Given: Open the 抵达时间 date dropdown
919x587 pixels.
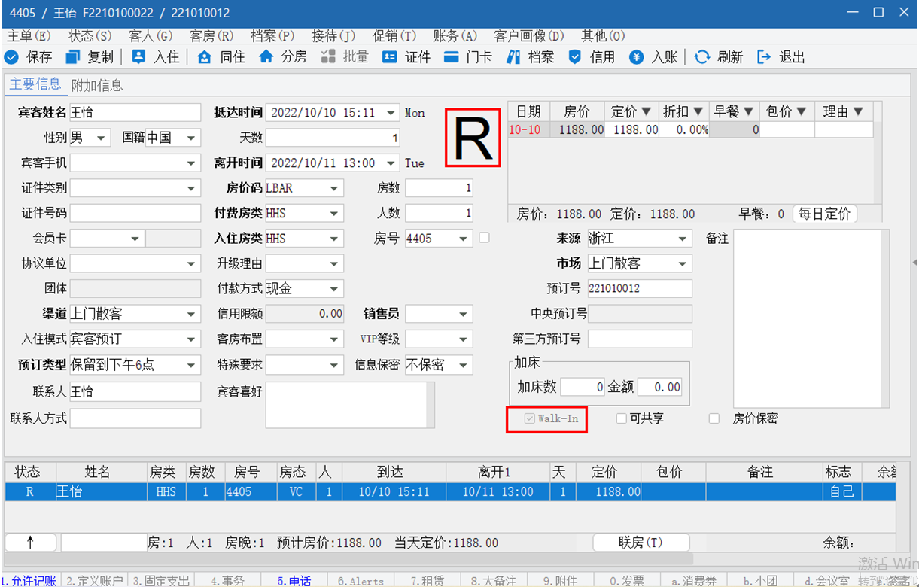Looking at the screenshot, I should [x=391, y=113].
